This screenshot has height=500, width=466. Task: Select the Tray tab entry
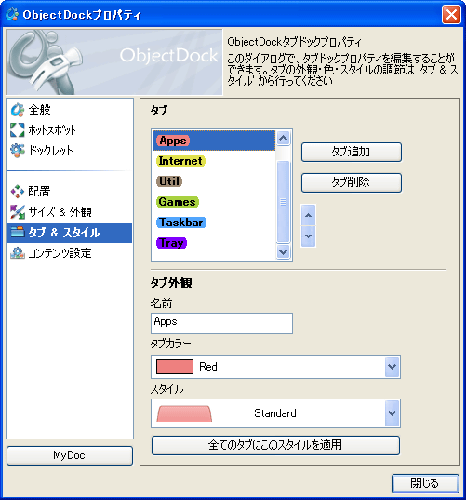[x=214, y=243]
